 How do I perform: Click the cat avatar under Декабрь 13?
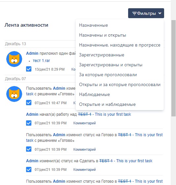(14, 59)
